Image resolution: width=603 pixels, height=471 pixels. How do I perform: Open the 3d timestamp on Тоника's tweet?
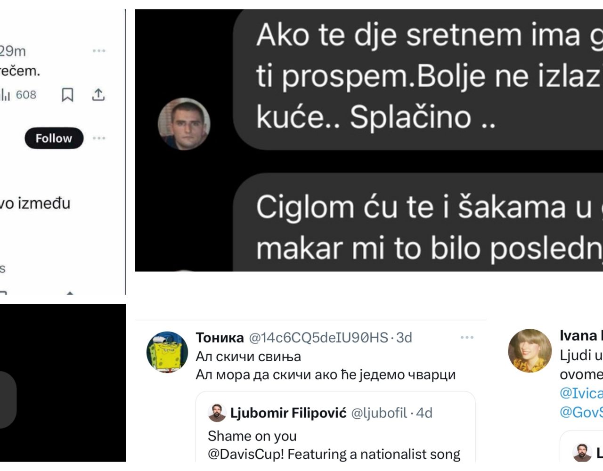(x=404, y=338)
